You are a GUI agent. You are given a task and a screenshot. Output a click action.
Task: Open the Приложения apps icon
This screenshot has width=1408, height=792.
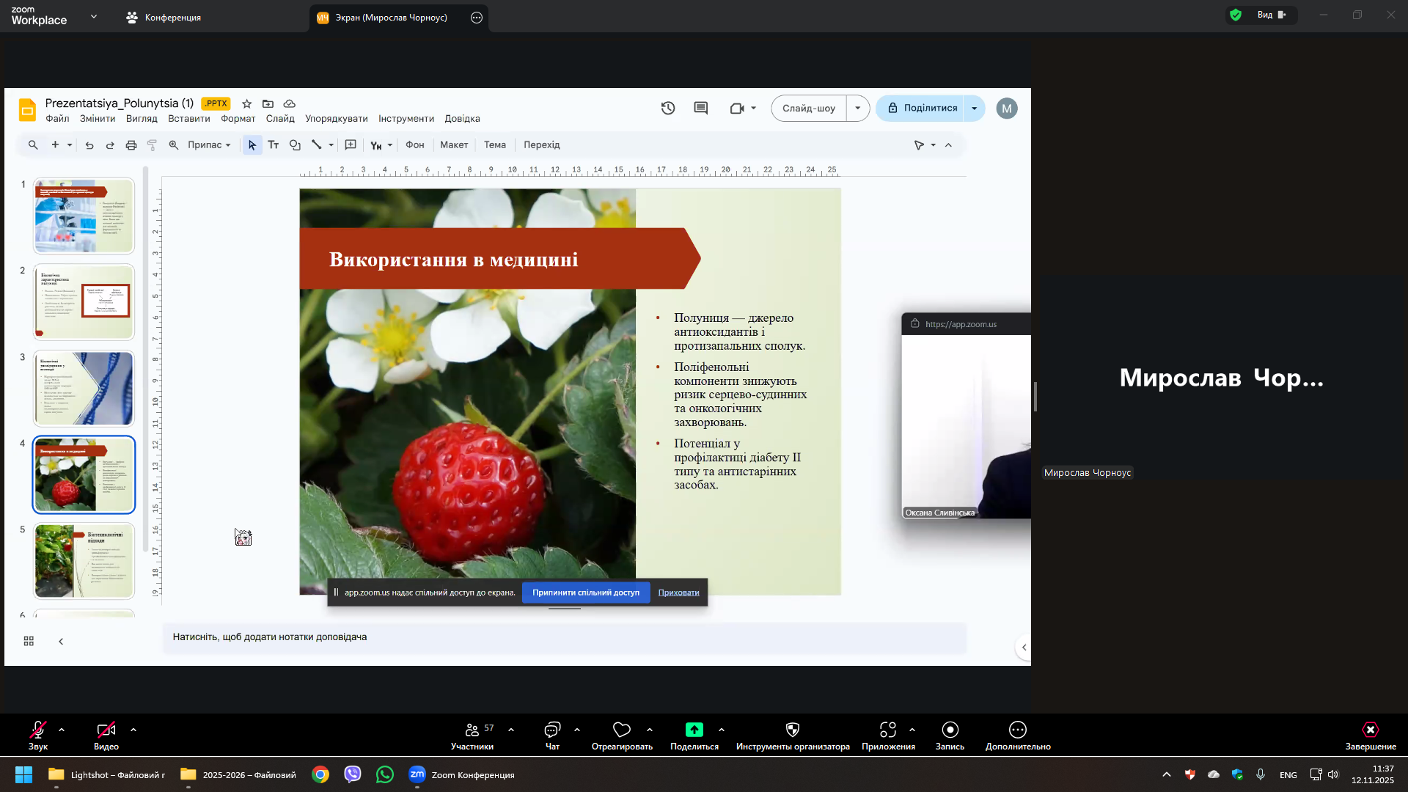(888, 730)
